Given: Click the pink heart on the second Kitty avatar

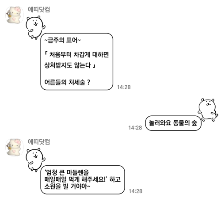Looking at the screenshot, I should coord(14,151).
